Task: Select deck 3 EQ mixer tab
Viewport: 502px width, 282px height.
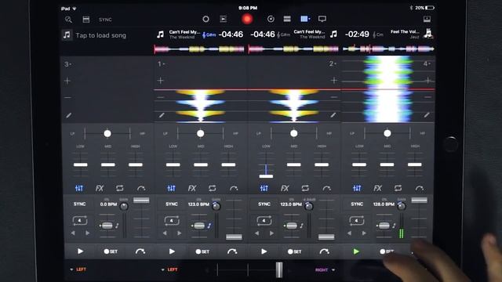Action: point(79,188)
